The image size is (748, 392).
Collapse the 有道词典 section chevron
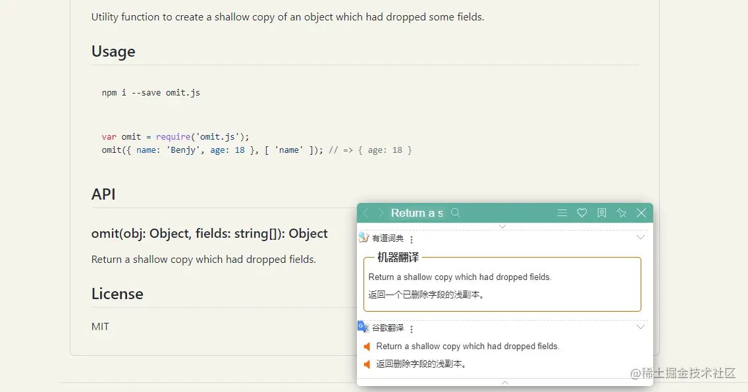tap(641, 237)
